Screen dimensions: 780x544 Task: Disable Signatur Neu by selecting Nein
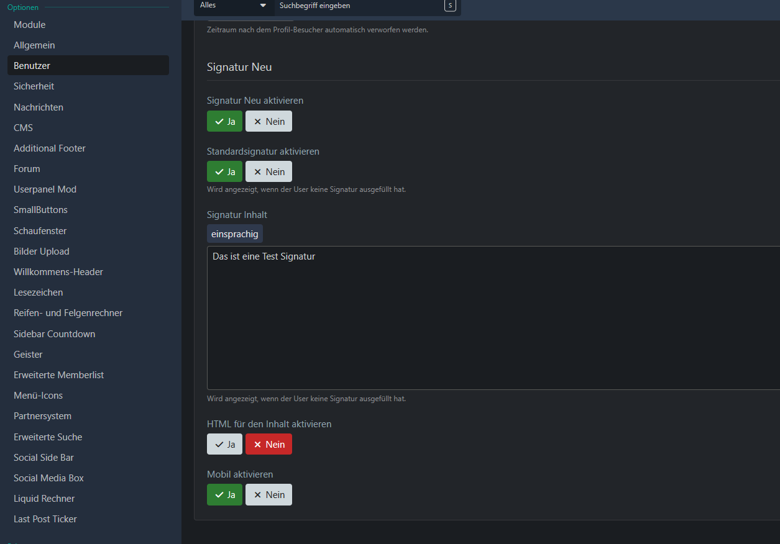(x=268, y=121)
